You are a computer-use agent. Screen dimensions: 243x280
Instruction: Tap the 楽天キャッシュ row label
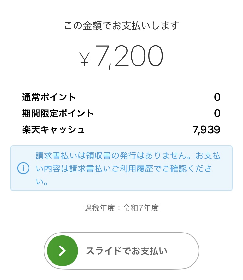[53, 130]
